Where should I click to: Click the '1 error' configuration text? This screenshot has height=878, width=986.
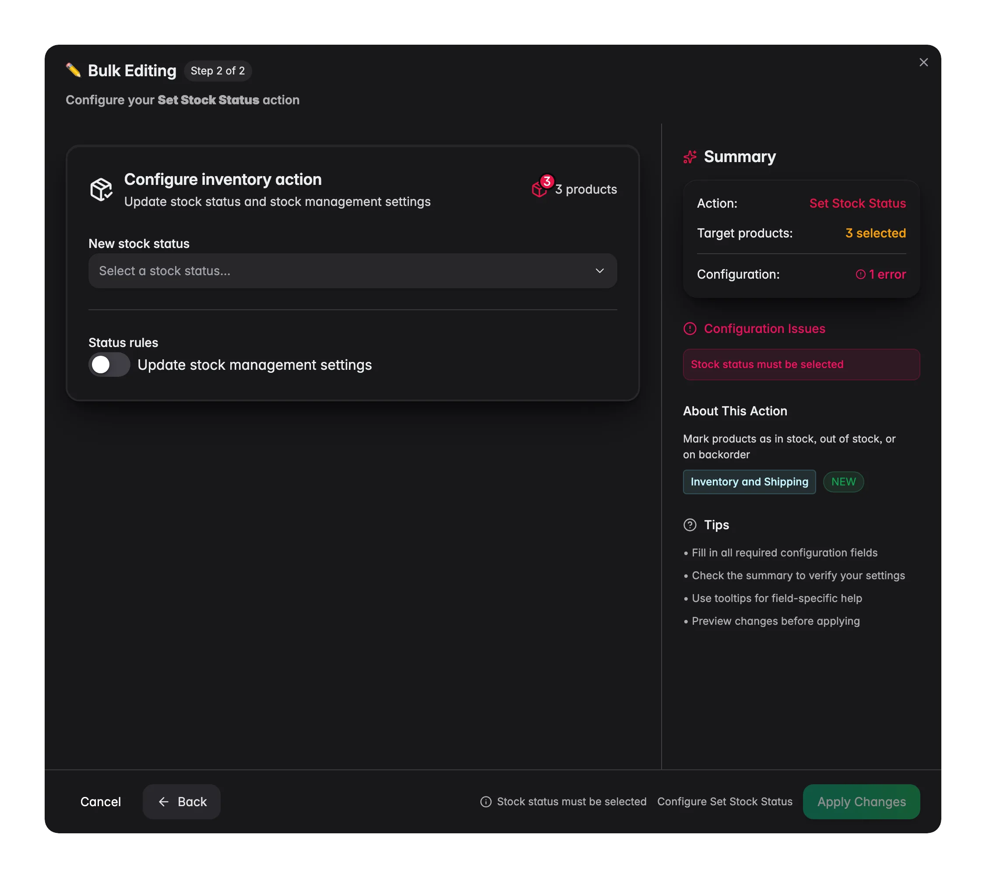pos(887,274)
